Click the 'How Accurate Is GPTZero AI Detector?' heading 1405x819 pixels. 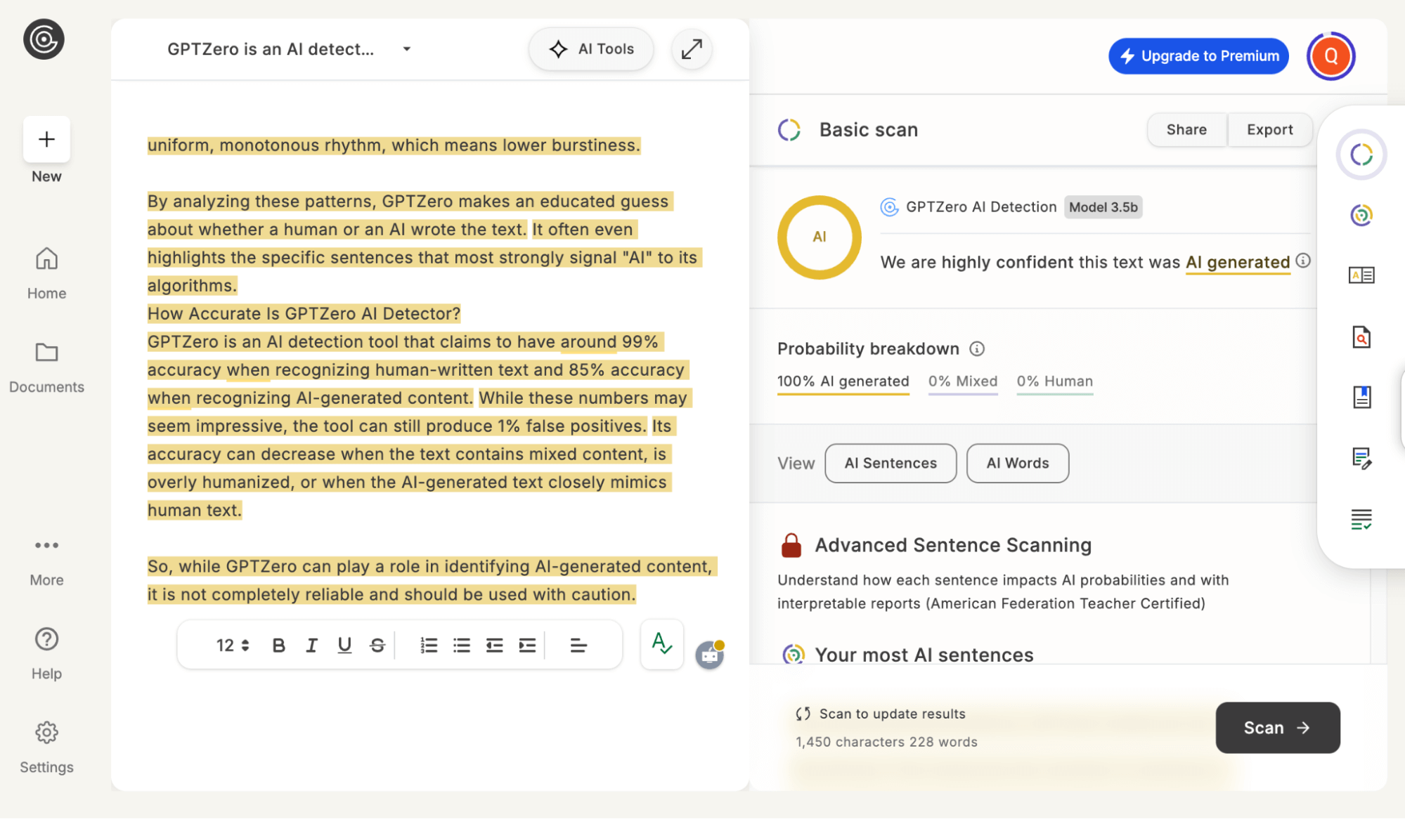coord(304,314)
